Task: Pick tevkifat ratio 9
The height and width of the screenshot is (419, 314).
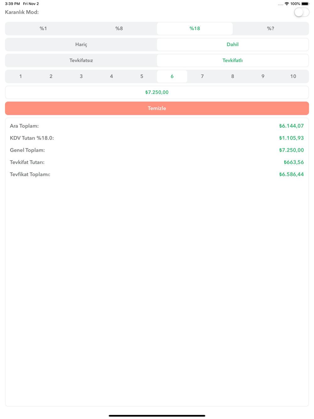Action: (263, 76)
